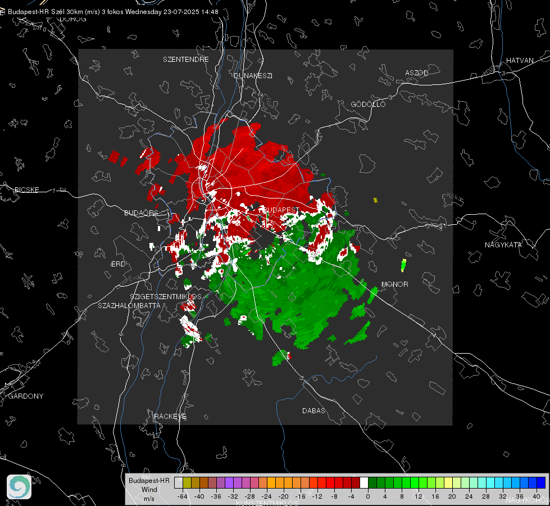Click the dark green swatch right of white
The width and height of the screenshot is (550, 506).
372,482
